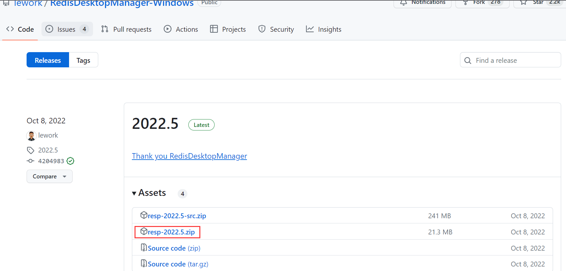Click the Actions play icon
Image resolution: width=566 pixels, height=271 pixels.
(x=168, y=29)
